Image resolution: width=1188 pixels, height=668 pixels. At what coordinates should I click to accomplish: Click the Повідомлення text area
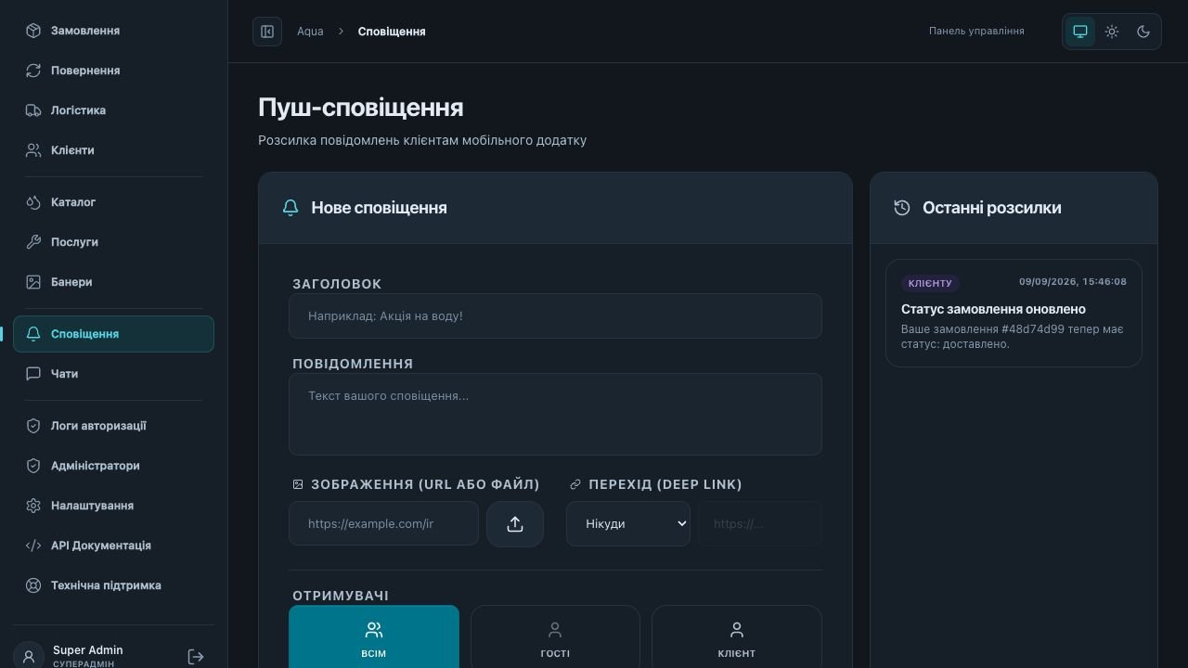pyautogui.click(x=555, y=414)
